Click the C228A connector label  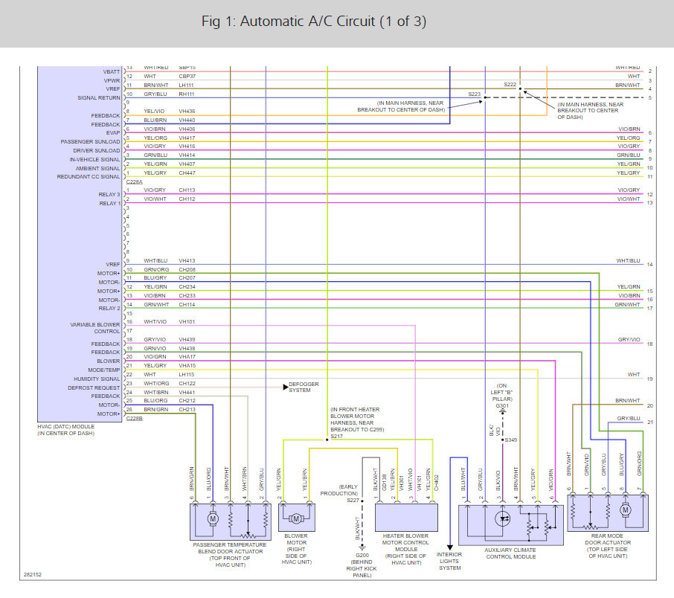134,181
